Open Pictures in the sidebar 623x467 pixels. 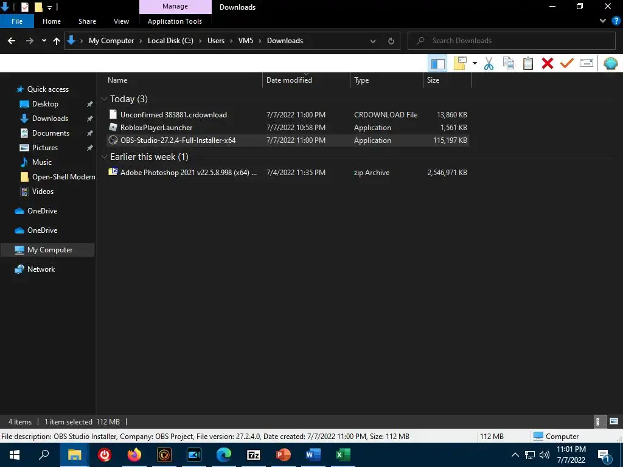click(45, 148)
